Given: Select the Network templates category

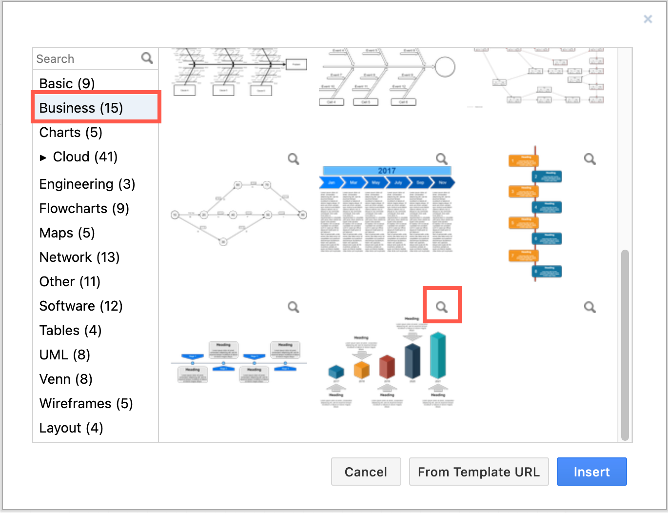Looking at the screenshot, I should coord(79,257).
